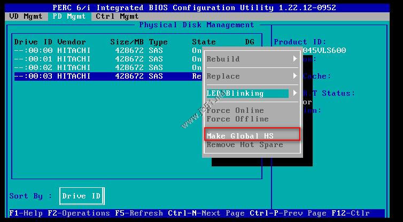Go to Ctrl-N-Next Page

[206, 213]
